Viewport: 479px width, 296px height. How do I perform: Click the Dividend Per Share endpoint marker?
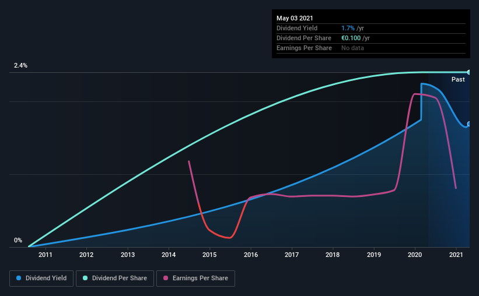pos(469,72)
